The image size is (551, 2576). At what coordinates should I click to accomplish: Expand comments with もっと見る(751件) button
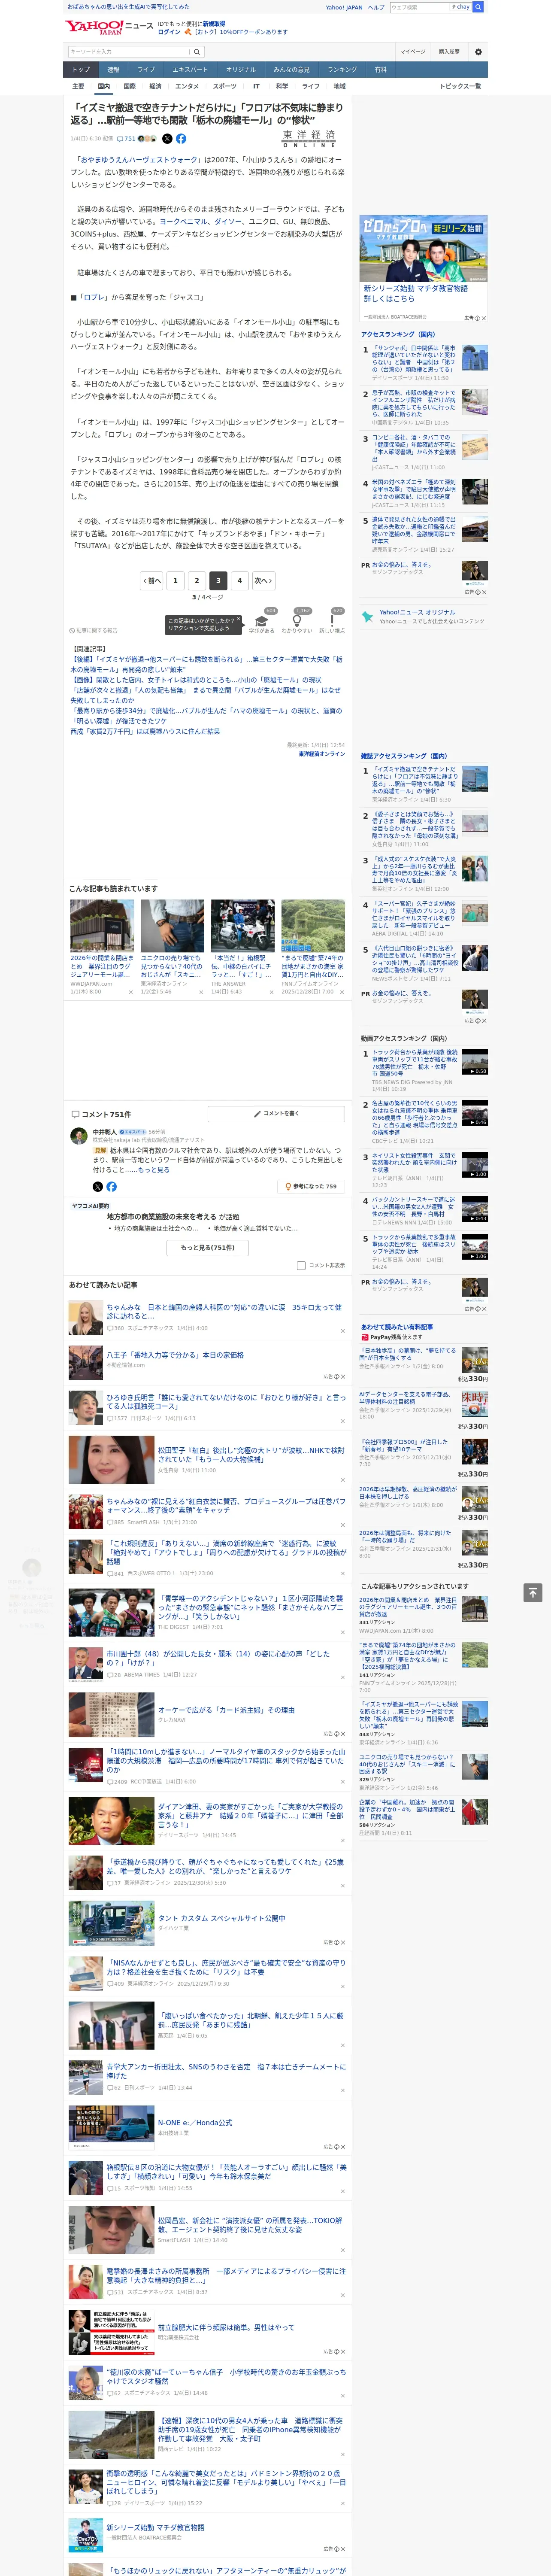pos(208,1247)
